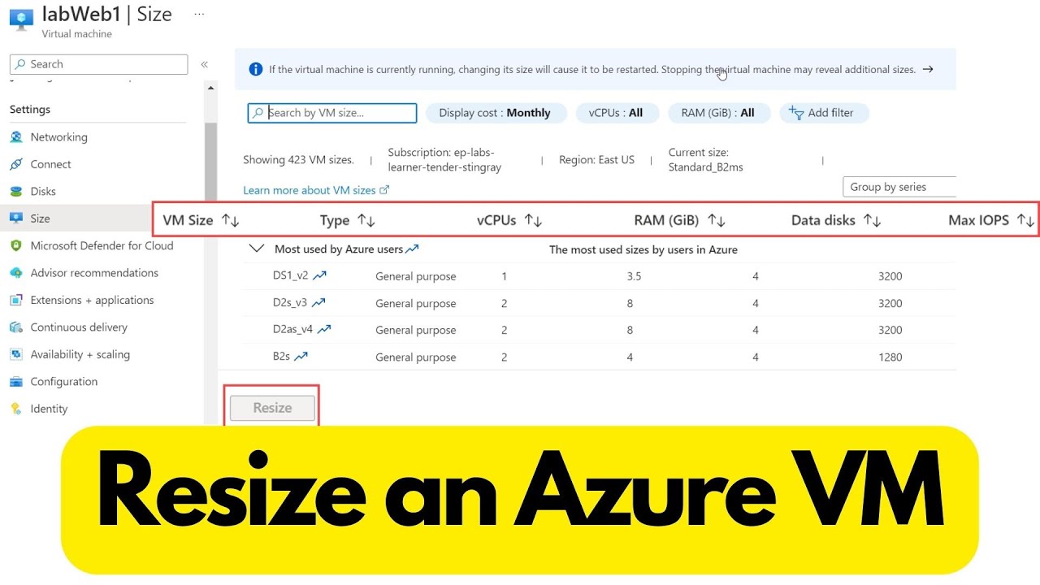Click trending icon beside Most used header
The image size is (1040, 585).
pyautogui.click(x=412, y=249)
